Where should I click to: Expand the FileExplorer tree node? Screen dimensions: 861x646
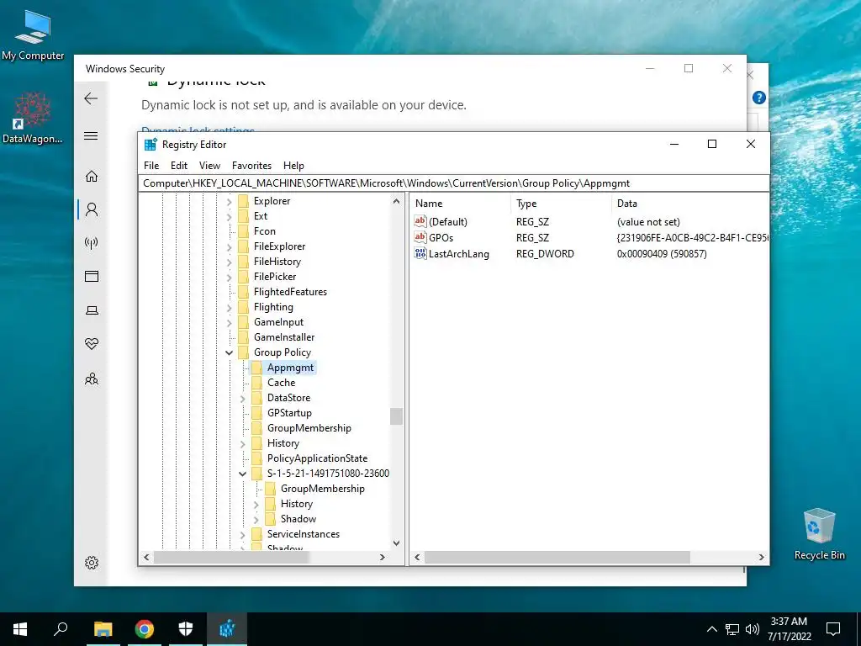(230, 247)
